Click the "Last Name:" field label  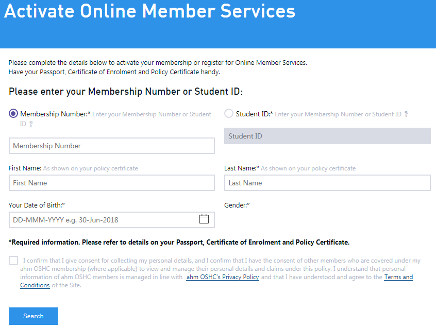point(241,168)
